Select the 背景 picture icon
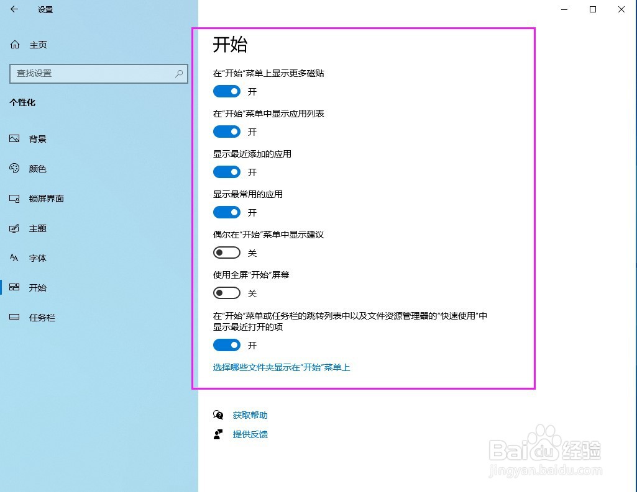 tap(14, 139)
